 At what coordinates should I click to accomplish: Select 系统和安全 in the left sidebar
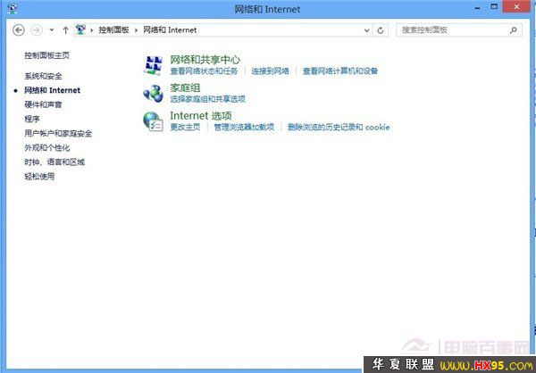(x=44, y=76)
